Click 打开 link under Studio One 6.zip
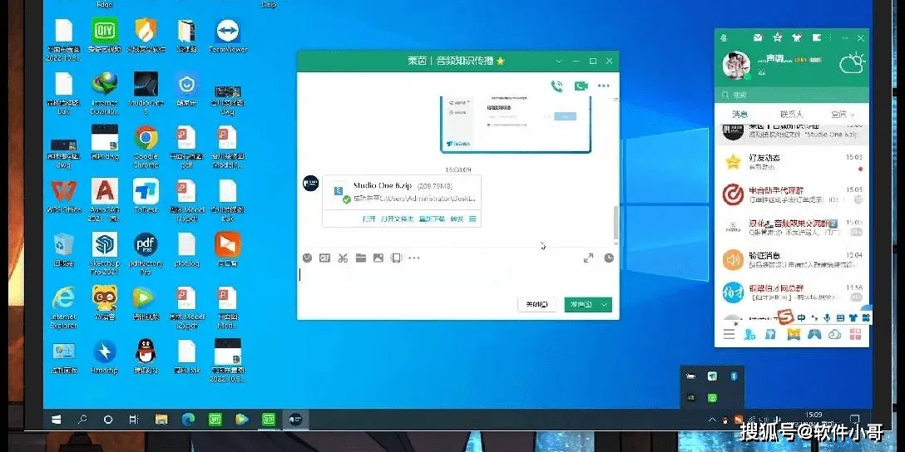This screenshot has width=905, height=452. [x=369, y=219]
